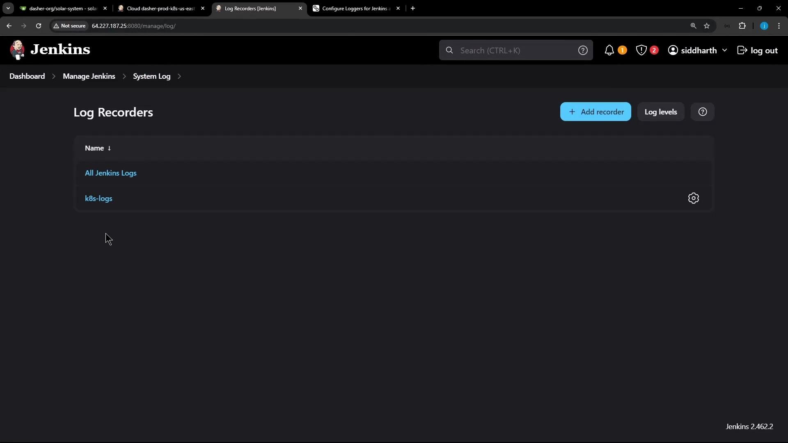788x443 pixels.
Task: Click the Log Recorders help question button
Action: [703, 112]
